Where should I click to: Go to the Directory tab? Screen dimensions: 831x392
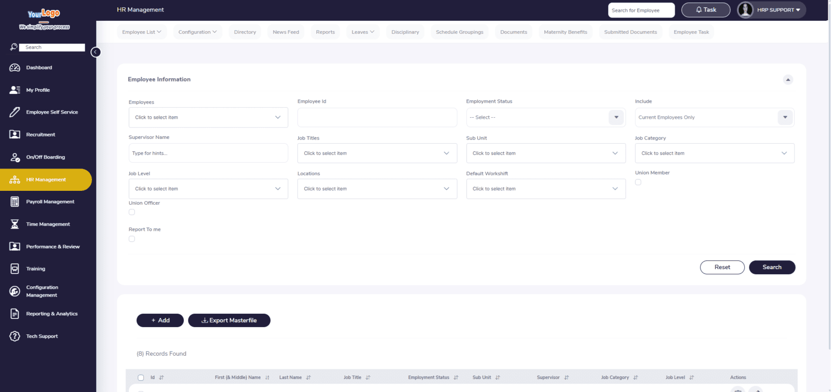245,32
